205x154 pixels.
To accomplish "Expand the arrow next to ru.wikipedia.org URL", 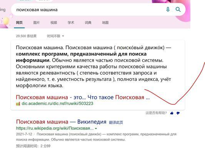I will coord(96,129).
